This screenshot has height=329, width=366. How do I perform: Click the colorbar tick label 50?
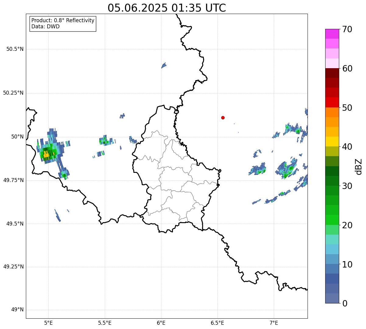[x=347, y=108]
